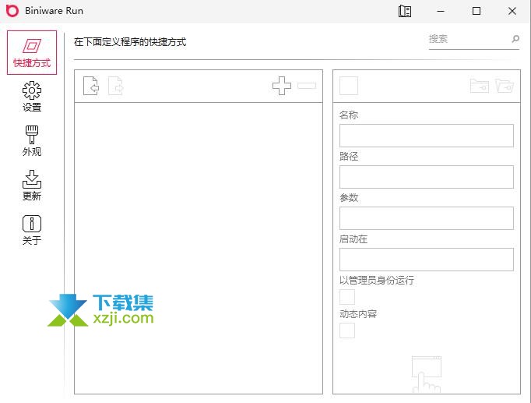Click the 启动在 start-in input field

click(x=427, y=260)
